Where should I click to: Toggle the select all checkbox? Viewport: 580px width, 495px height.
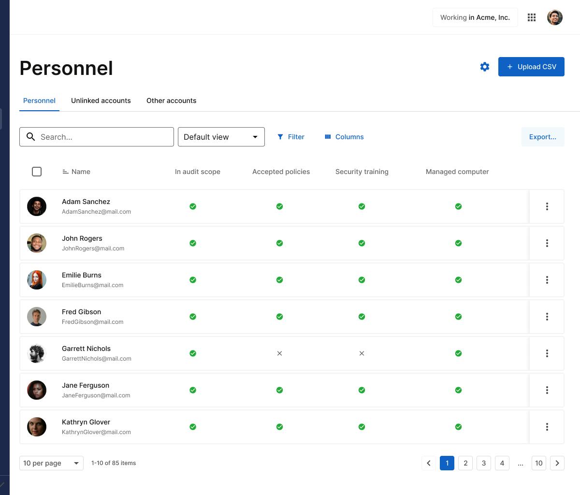pos(37,172)
